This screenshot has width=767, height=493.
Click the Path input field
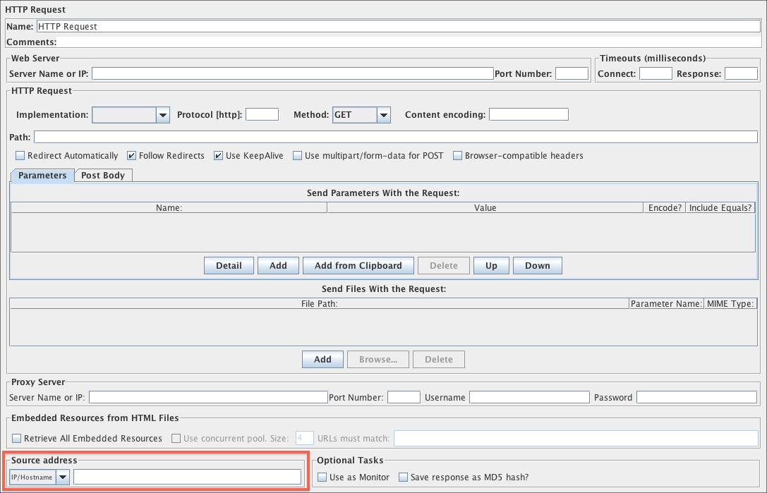click(395, 137)
